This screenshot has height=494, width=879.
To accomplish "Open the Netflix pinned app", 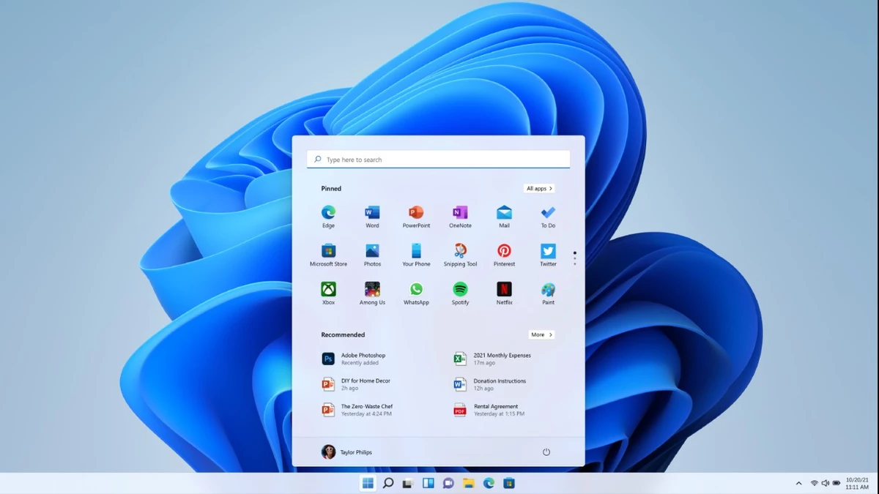I will (504, 290).
